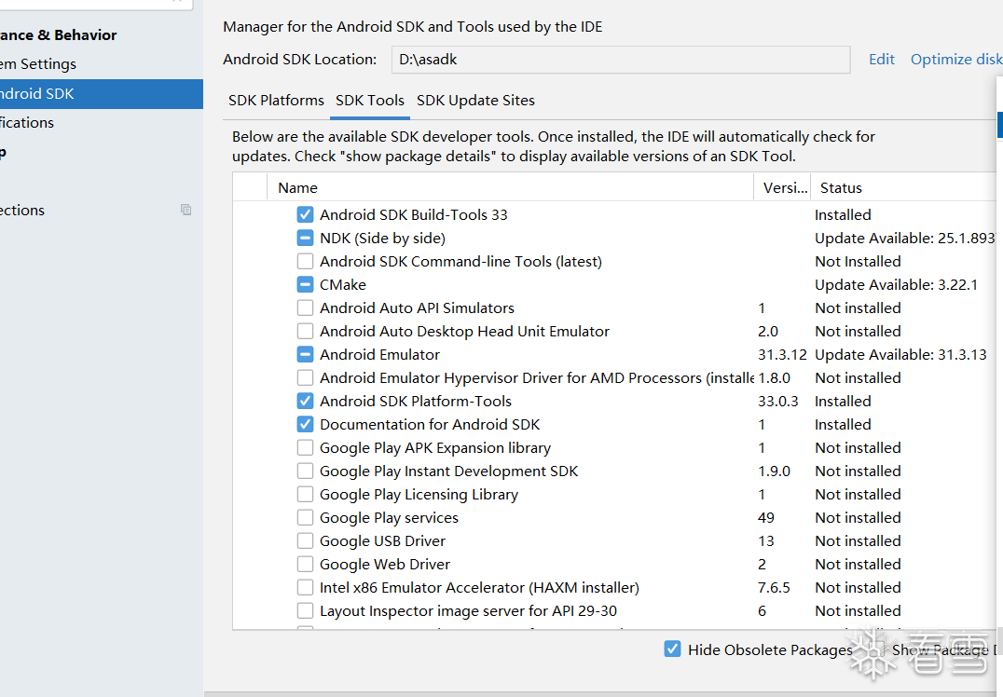The width and height of the screenshot is (1003, 697).
Task: Check Google Web Driver checkbox
Action: (305, 564)
